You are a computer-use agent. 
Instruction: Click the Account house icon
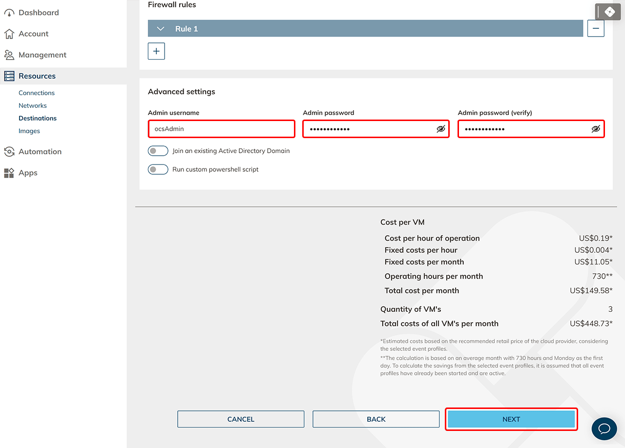pyautogui.click(x=9, y=34)
